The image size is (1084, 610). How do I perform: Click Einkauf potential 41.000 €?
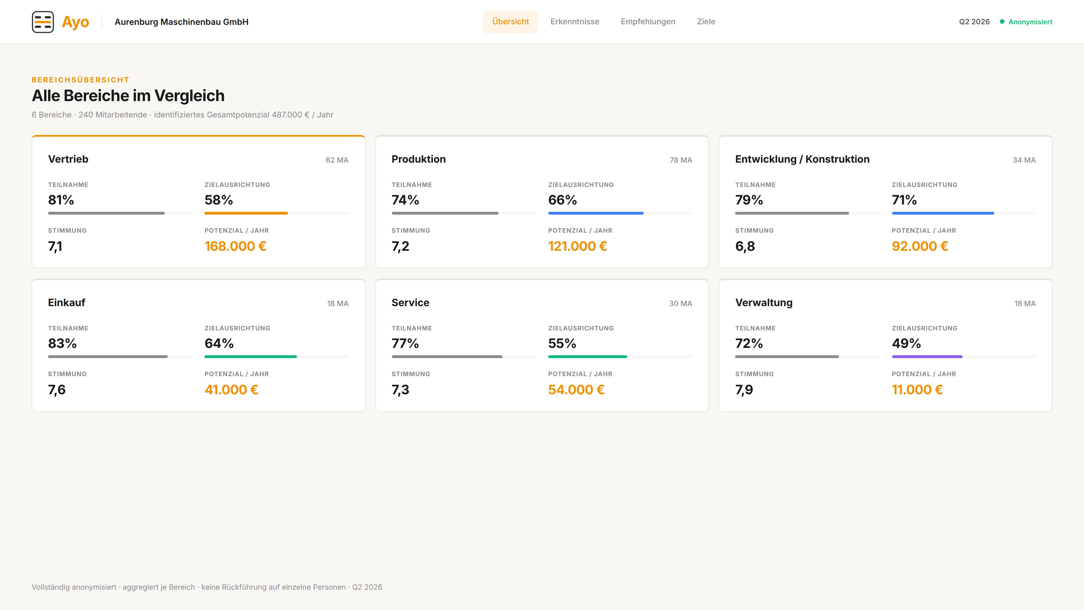[231, 390]
